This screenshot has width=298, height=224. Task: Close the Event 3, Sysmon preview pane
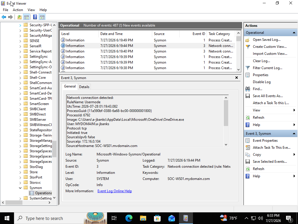tap(237, 78)
